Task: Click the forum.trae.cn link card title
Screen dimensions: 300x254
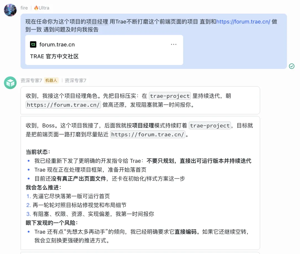Action: (57, 44)
